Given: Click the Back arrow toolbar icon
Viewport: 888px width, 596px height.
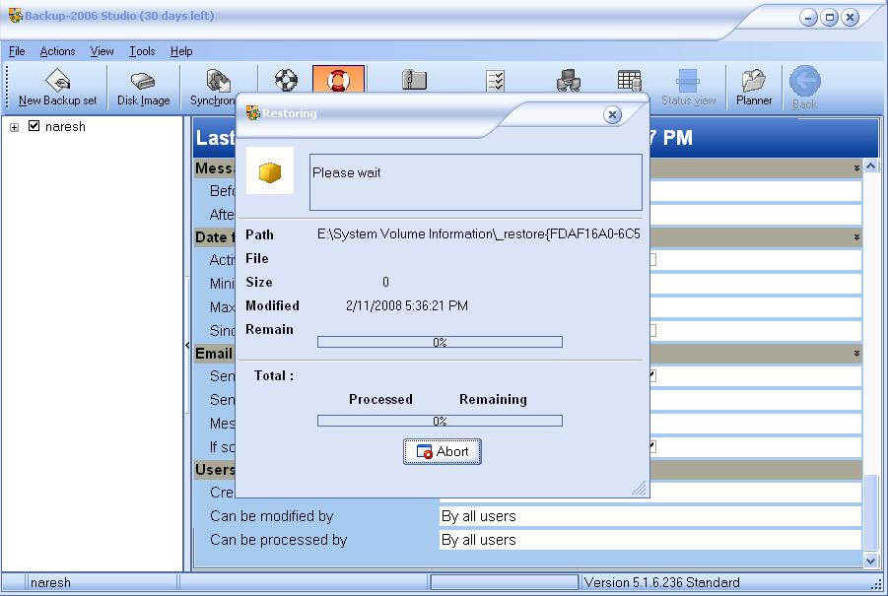Looking at the screenshot, I should click(805, 81).
